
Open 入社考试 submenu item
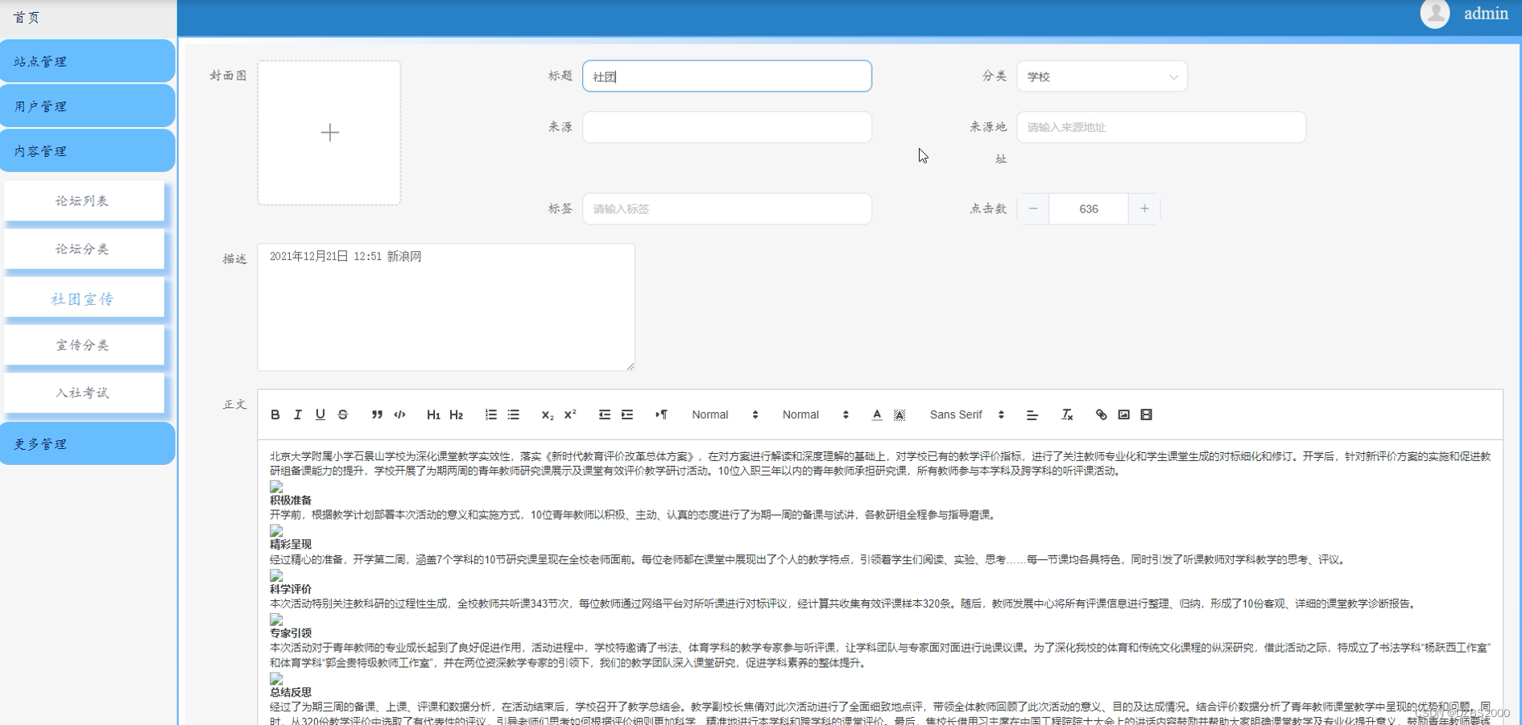pos(84,393)
